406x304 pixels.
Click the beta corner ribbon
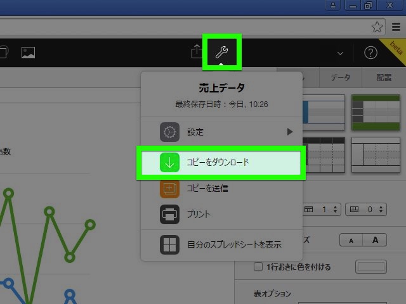click(396, 49)
